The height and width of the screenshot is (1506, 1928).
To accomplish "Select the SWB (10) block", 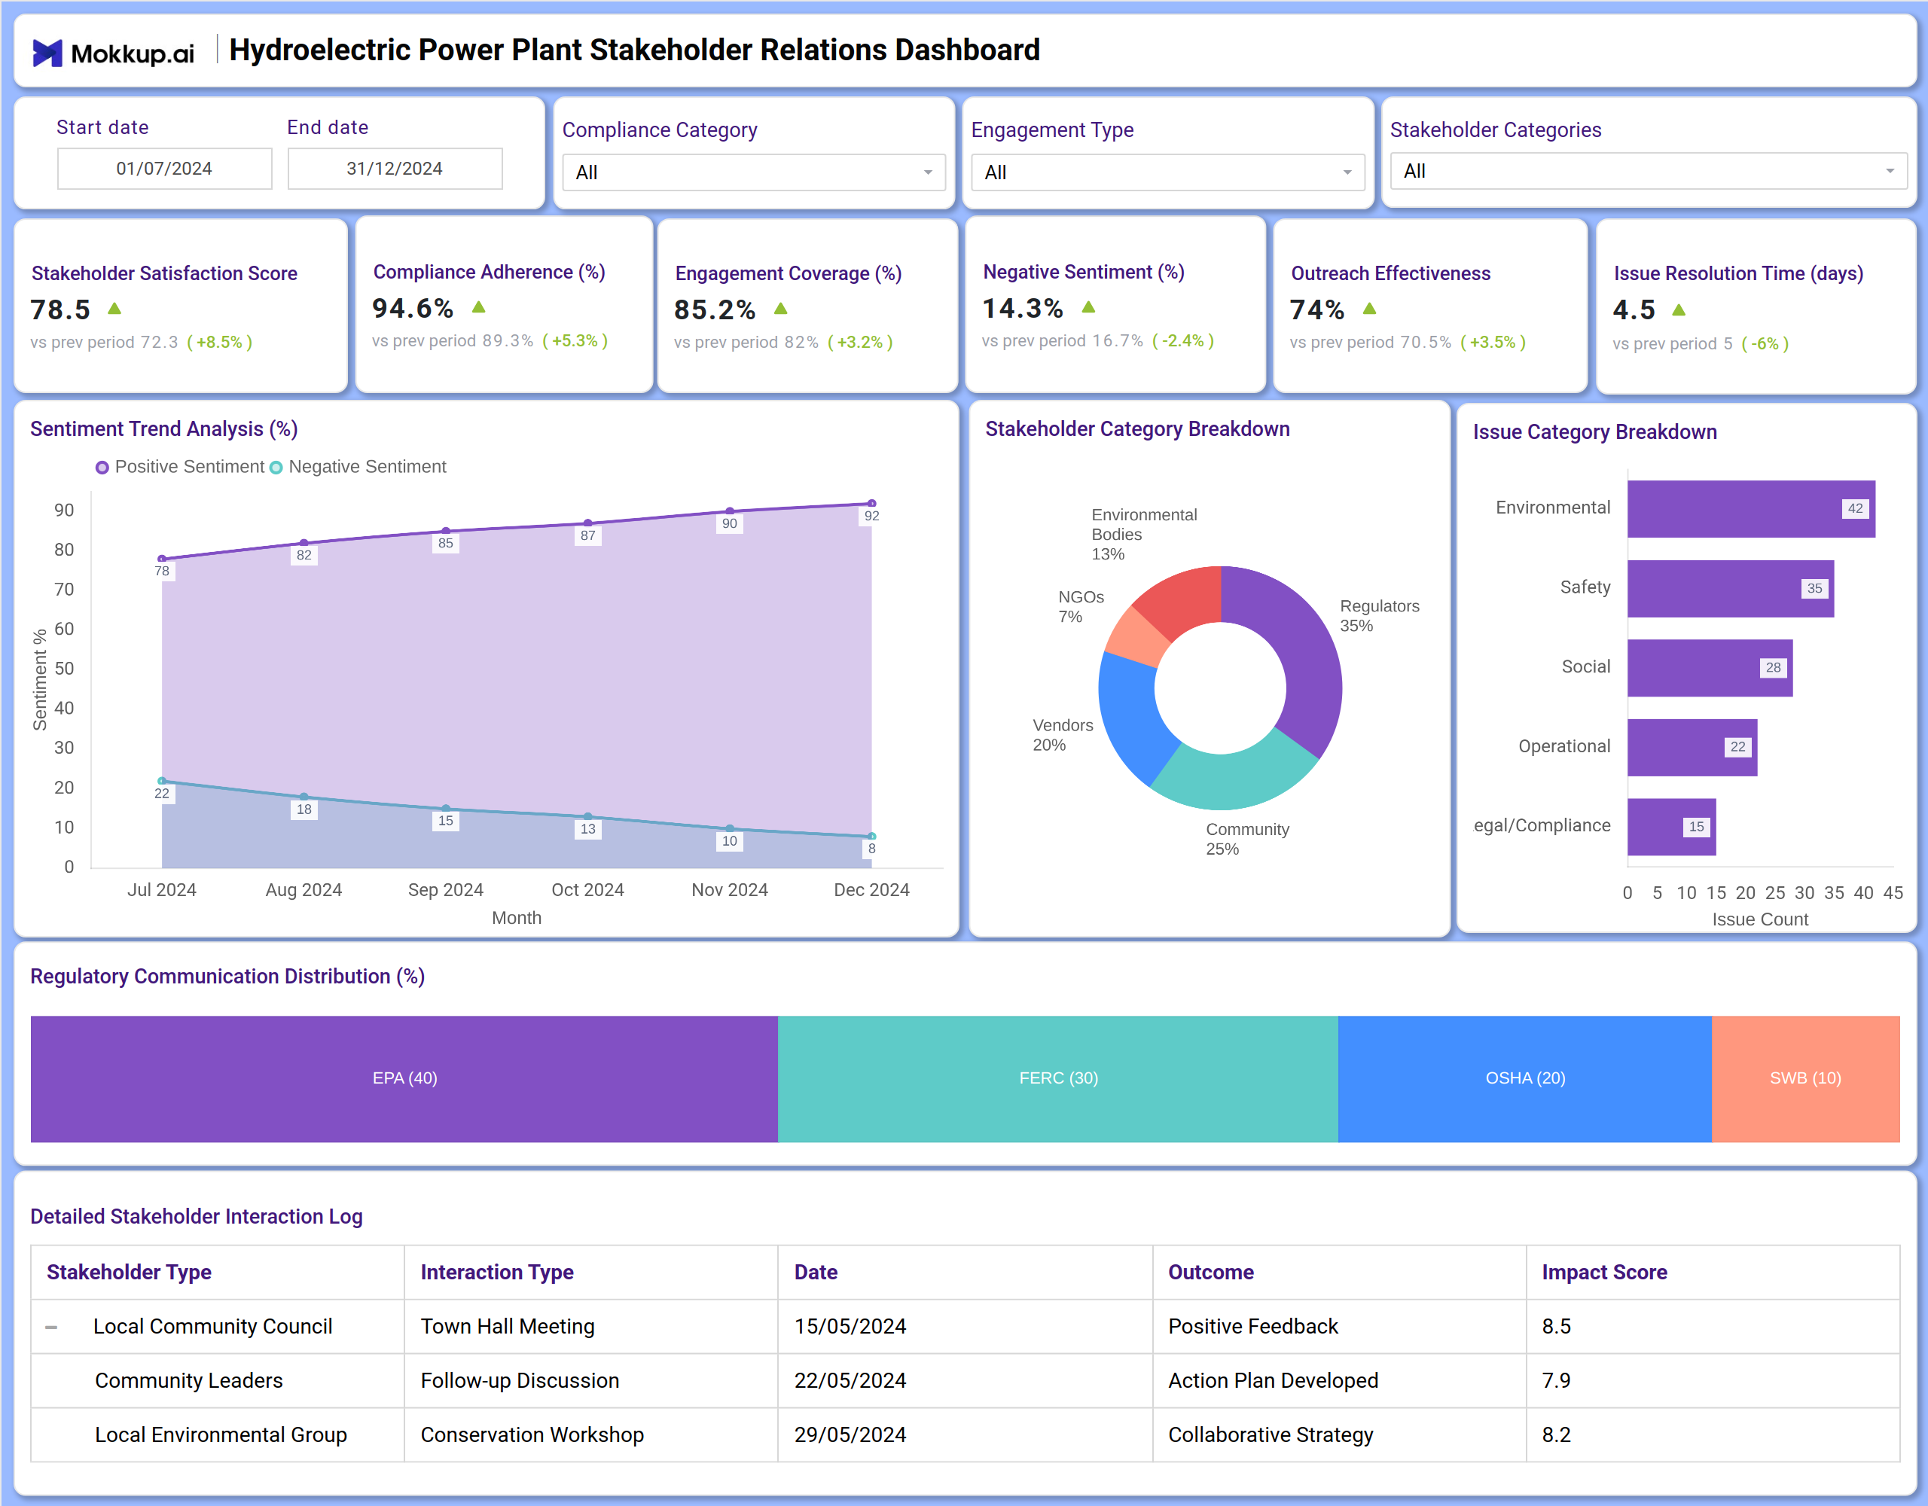I will [1805, 1079].
